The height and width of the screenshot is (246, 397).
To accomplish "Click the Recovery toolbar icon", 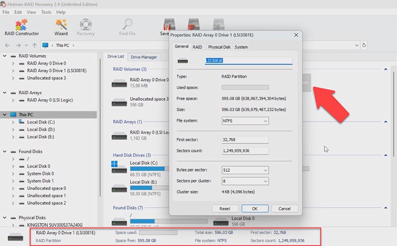I will [86, 27].
